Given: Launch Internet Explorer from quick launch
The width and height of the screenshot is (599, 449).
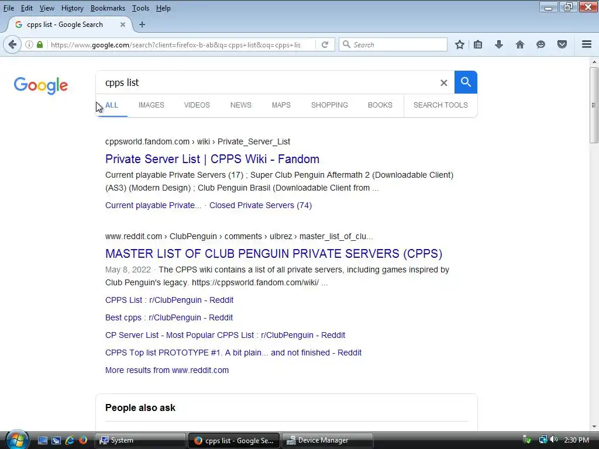Looking at the screenshot, I should 70,440.
